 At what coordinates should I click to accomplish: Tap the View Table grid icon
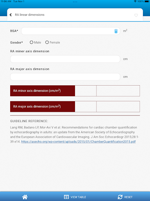click(x=66, y=197)
